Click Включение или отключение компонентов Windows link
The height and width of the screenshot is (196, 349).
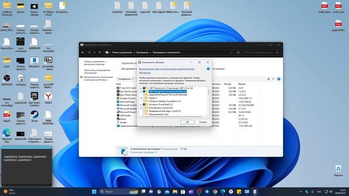[x=98, y=78]
